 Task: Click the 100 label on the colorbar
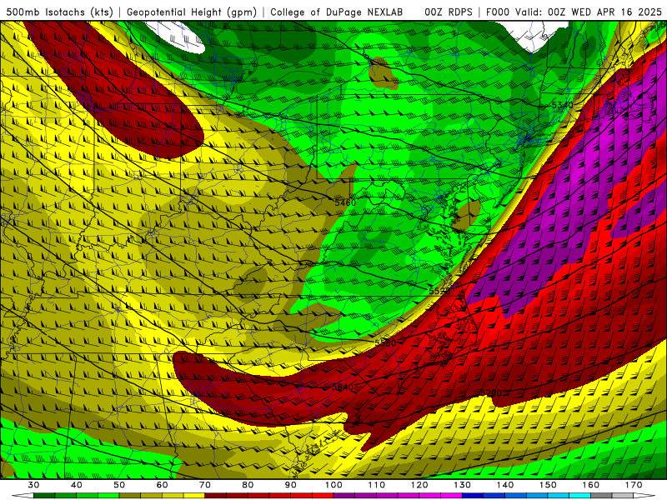click(x=334, y=485)
